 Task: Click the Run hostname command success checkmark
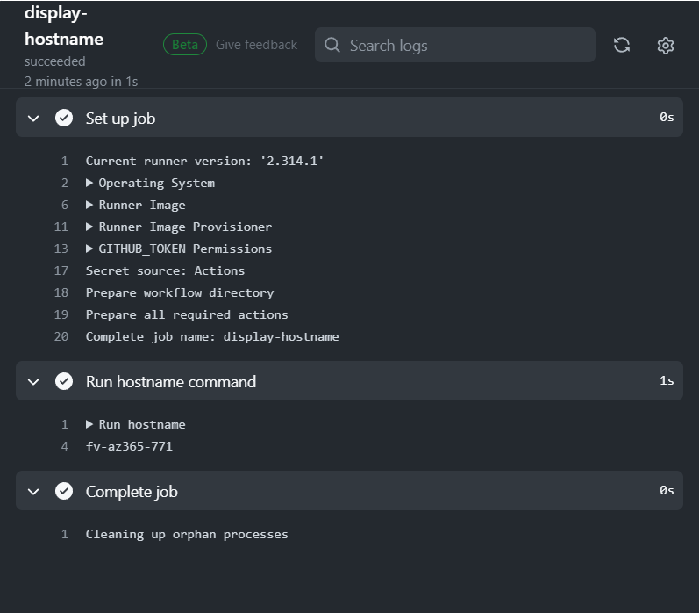point(64,381)
